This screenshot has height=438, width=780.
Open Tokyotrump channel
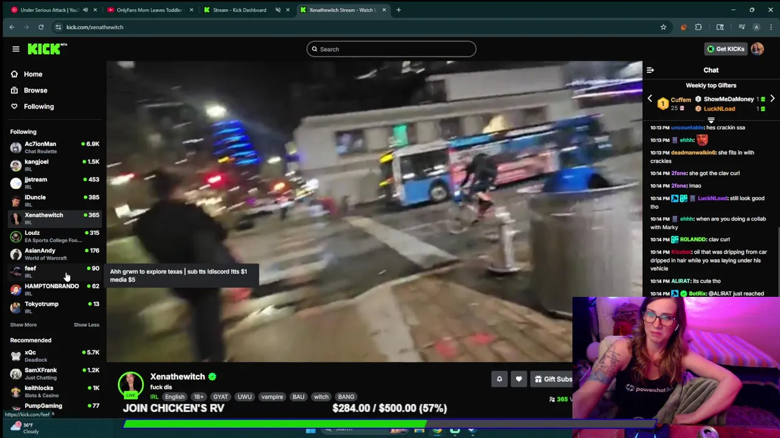tap(54, 307)
